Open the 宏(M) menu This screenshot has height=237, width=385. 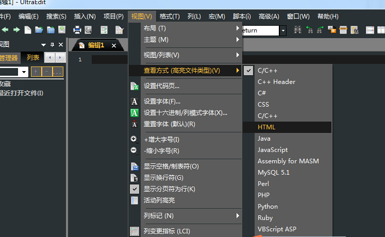click(216, 16)
